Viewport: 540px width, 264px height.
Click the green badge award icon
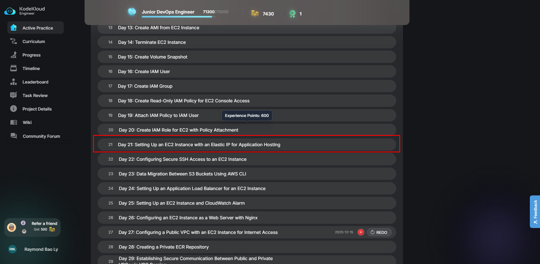coord(292,13)
